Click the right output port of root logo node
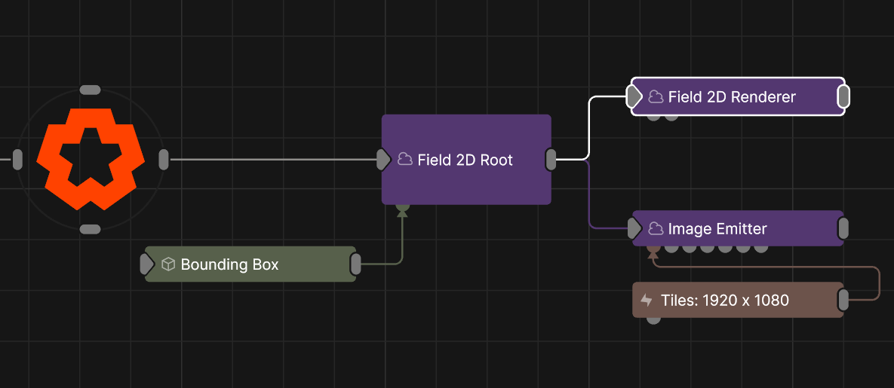The image size is (894, 388). click(164, 159)
